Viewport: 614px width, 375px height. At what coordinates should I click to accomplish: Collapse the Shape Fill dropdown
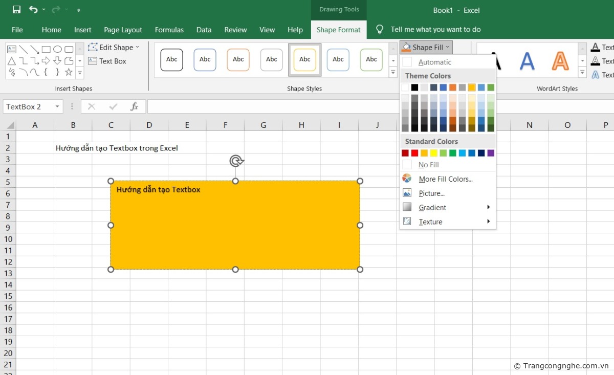pyautogui.click(x=426, y=47)
